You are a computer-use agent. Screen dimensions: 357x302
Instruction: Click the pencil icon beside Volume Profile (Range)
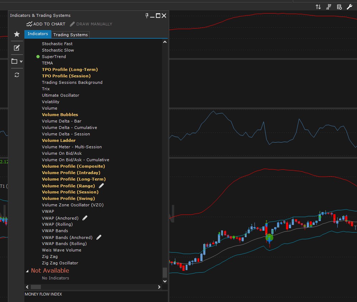click(101, 186)
